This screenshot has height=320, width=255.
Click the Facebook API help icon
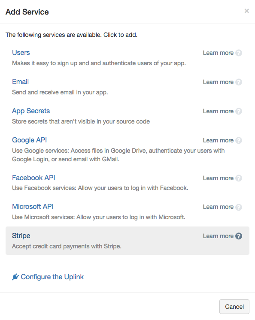coord(238,178)
